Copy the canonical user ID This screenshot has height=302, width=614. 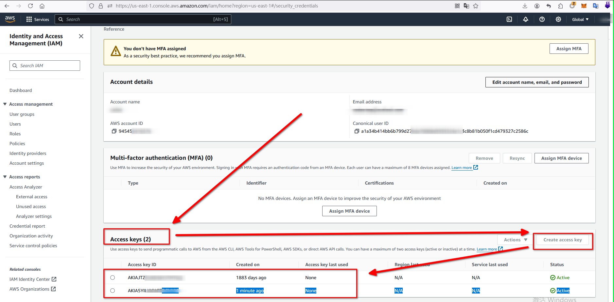tap(357, 131)
